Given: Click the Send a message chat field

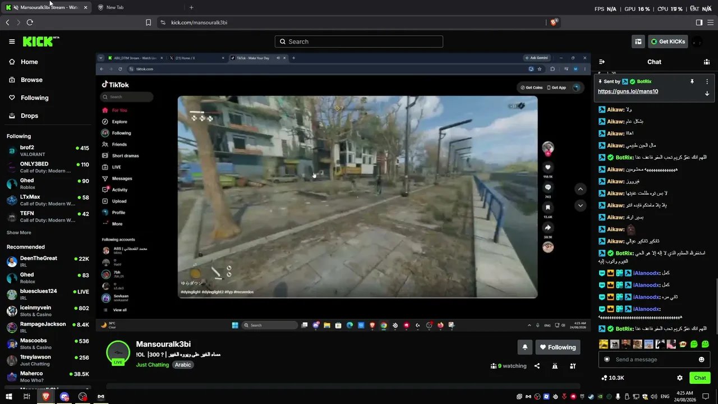Looking at the screenshot, I should pos(654,360).
